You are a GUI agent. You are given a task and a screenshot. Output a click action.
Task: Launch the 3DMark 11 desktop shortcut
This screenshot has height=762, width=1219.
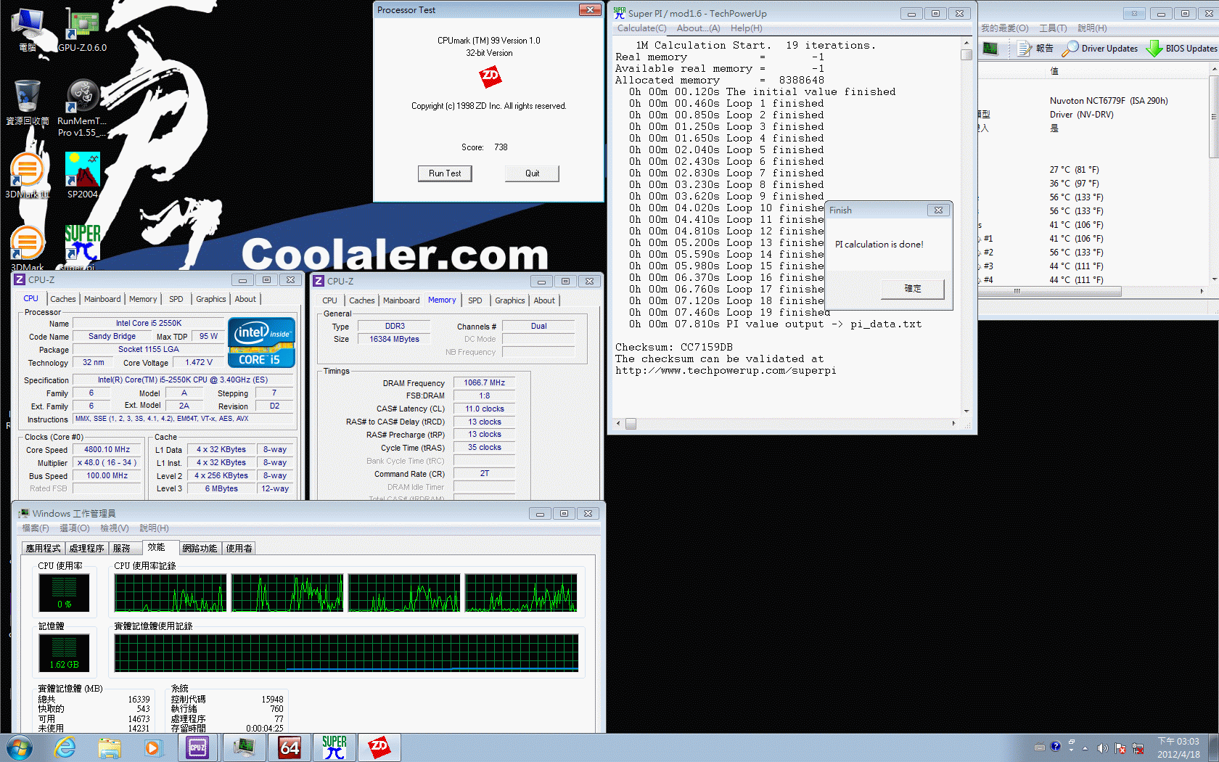pyautogui.click(x=28, y=175)
